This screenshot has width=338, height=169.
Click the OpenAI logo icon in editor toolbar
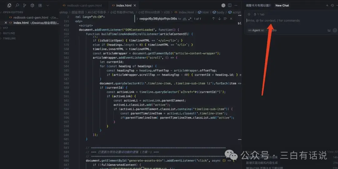tap(223, 5)
